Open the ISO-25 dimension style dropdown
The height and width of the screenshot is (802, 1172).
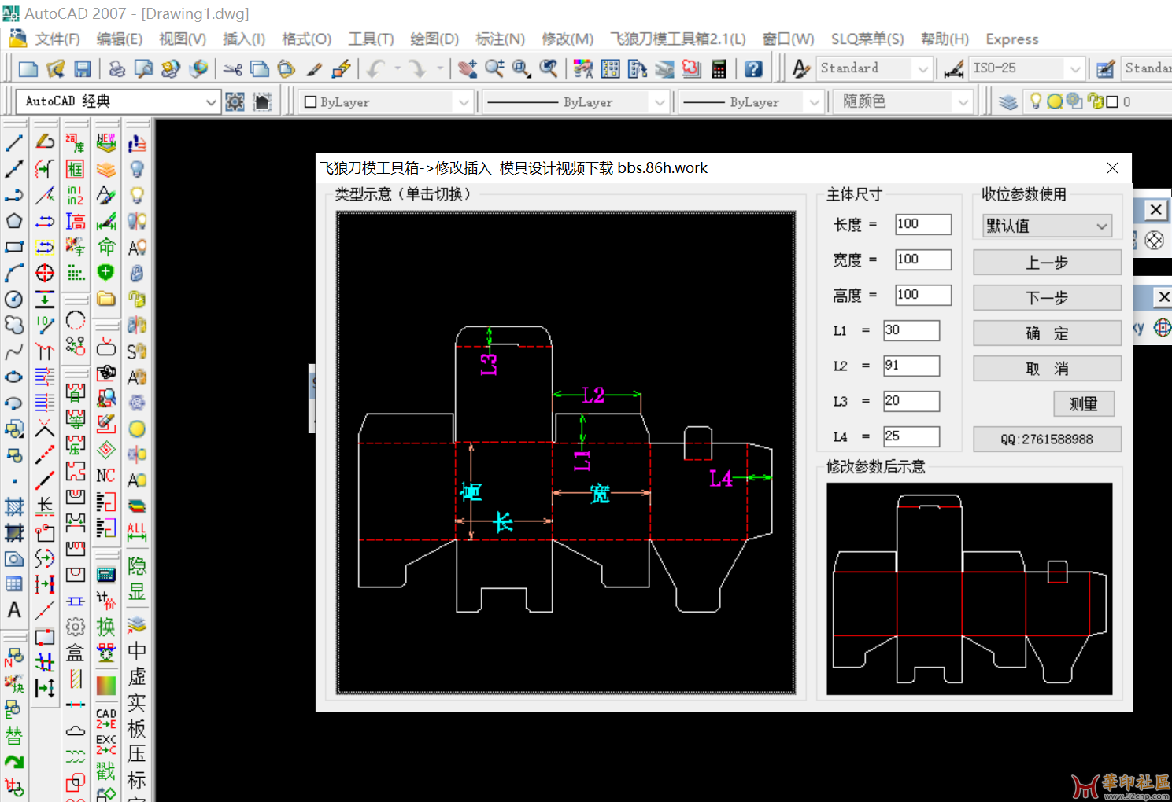(x=1026, y=69)
